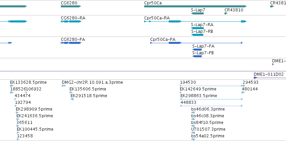The width and height of the screenshot is (286, 141).
Task: Click the Cpr50Ca teal gene bar
Action: coord(195,6)
